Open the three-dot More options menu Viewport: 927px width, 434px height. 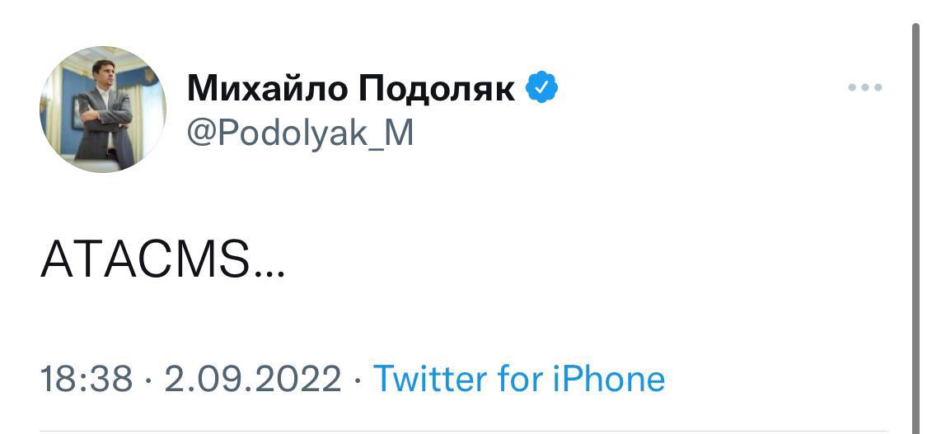click(865, 87)
